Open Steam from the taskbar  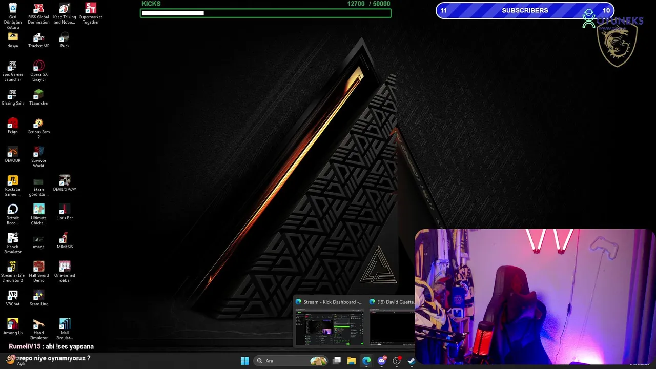[411, 361]
